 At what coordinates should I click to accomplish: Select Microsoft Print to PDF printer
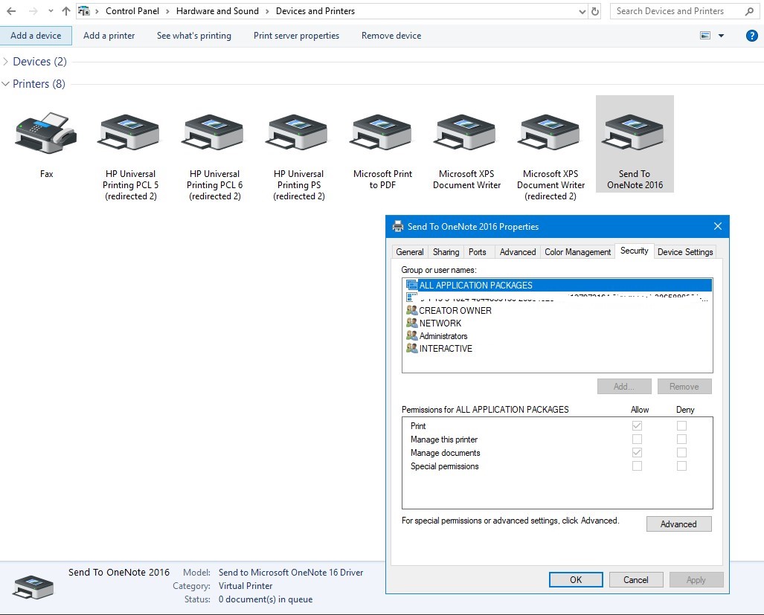tap(382, 134)
